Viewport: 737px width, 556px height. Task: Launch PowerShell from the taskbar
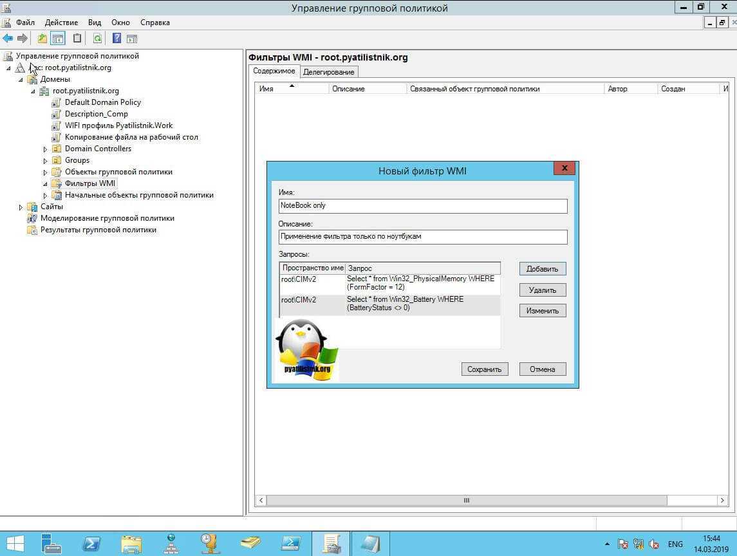pos(91,544)
